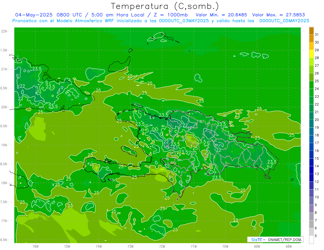
Task: Click the longitude axis label 75W
Action: [x=67, y=246]
